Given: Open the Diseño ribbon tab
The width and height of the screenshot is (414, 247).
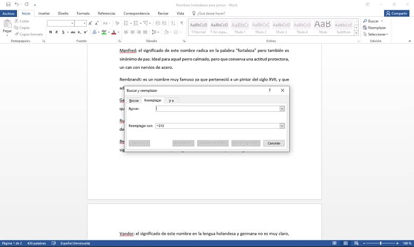Looking at the screenshot, I should click(x=63, y=13).
